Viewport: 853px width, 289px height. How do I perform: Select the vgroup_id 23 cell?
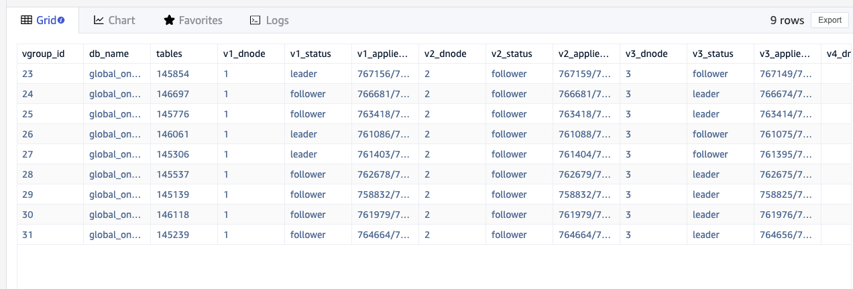28,74
